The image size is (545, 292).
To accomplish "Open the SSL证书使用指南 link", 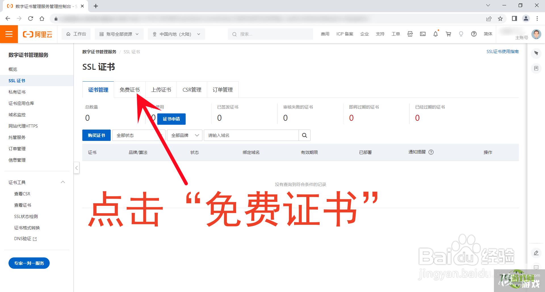I will 502,52.
